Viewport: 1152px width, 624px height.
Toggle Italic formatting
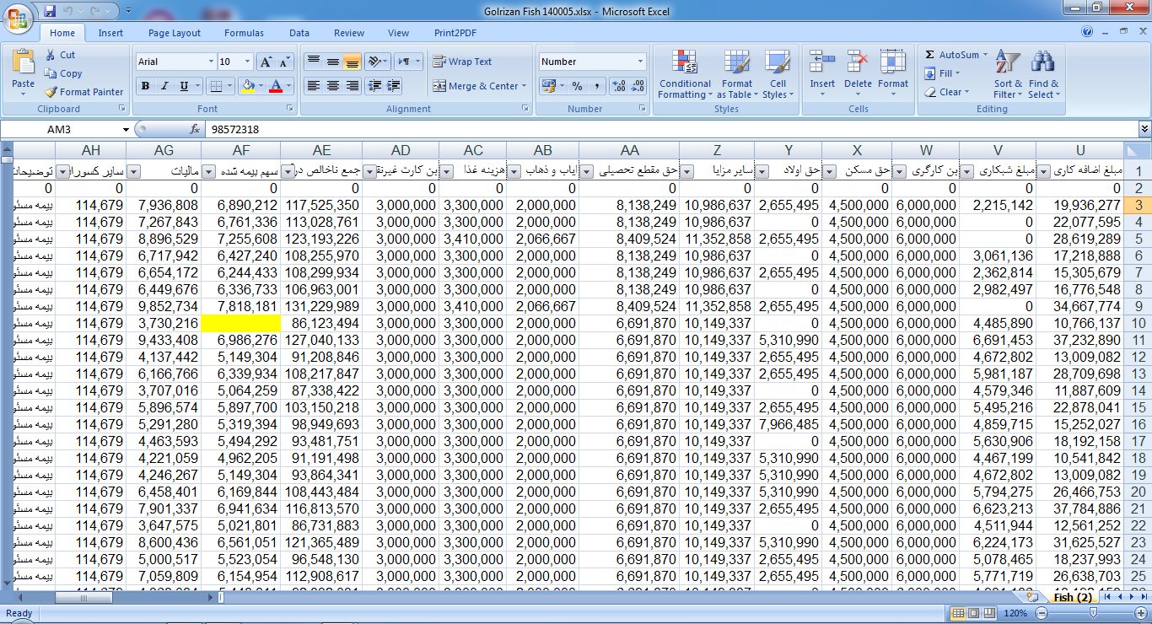click(164, 86)
